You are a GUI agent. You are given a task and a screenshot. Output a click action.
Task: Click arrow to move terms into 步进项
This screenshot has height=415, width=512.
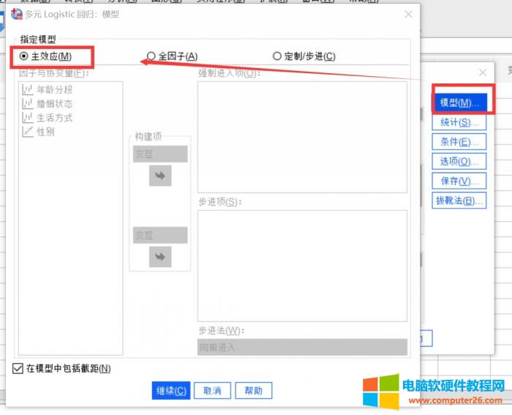coord(160,257)
